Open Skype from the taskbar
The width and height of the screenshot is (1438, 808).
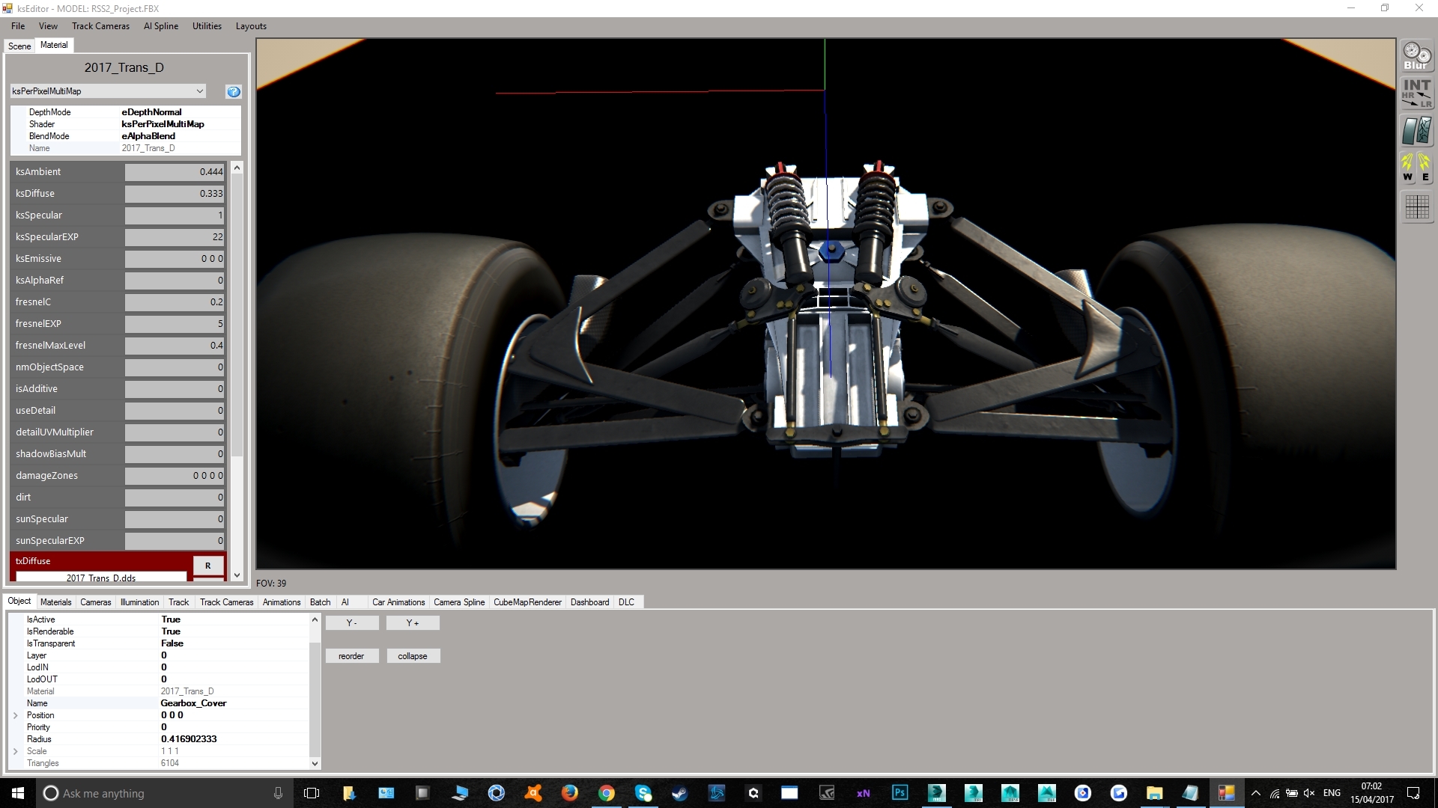point(643,793)
